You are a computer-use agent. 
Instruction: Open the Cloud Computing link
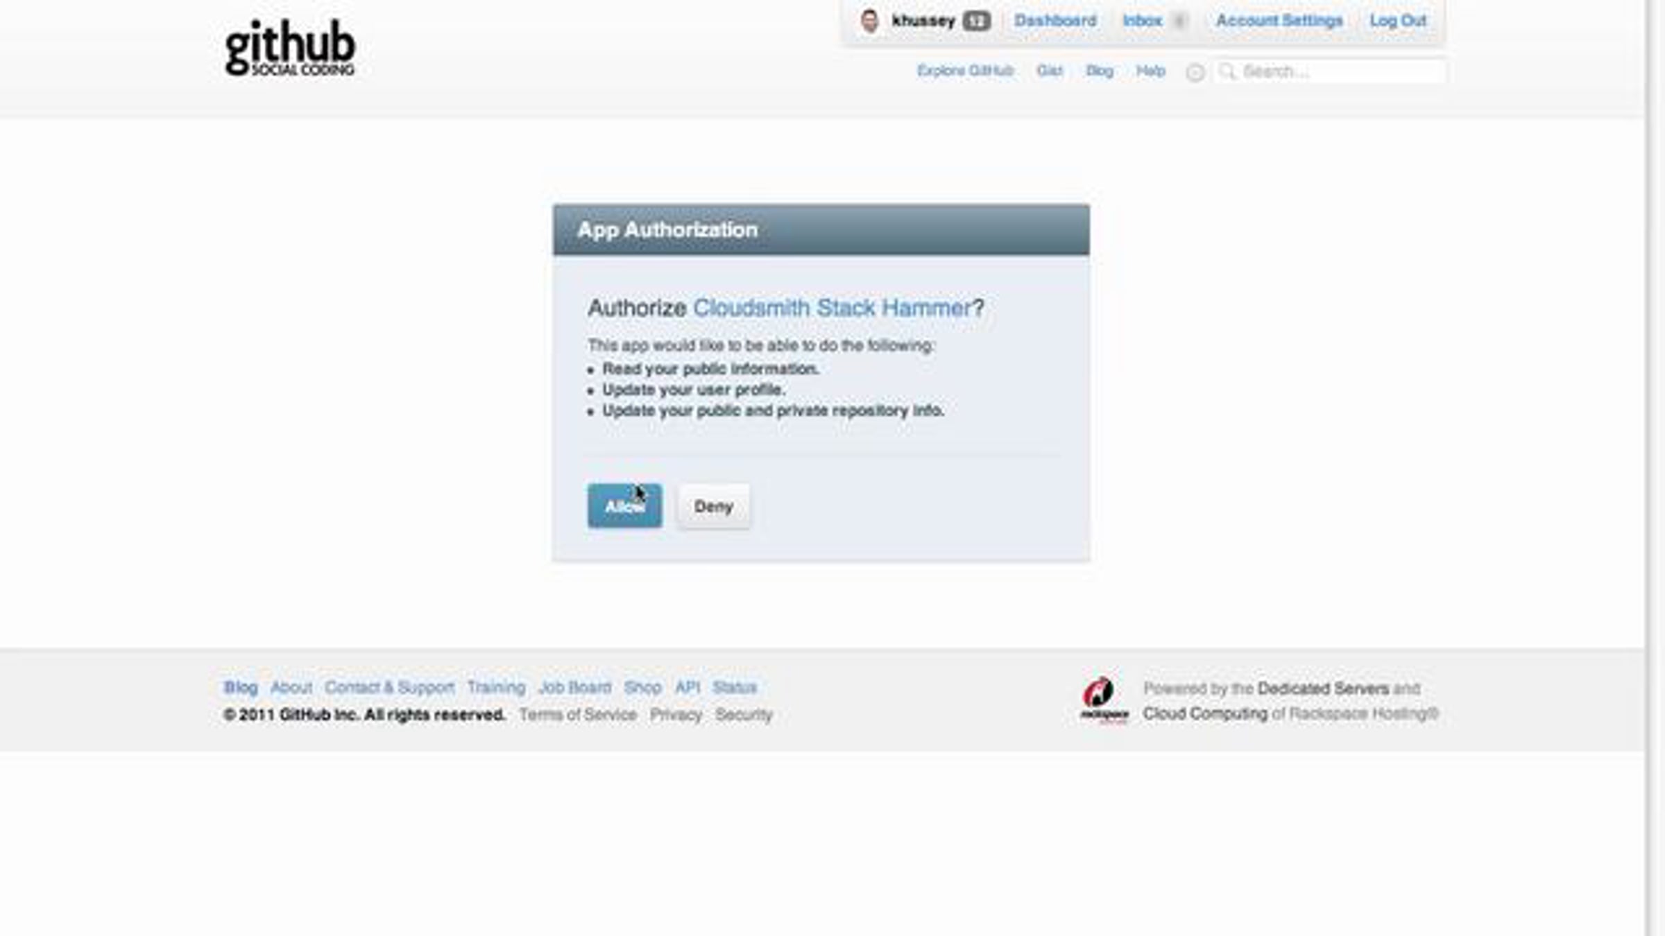pyautogui.click(x=1205, y=713)
